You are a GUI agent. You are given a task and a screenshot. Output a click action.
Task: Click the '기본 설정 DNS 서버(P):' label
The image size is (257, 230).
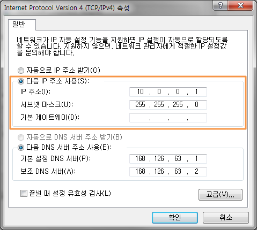click(56, 158)
